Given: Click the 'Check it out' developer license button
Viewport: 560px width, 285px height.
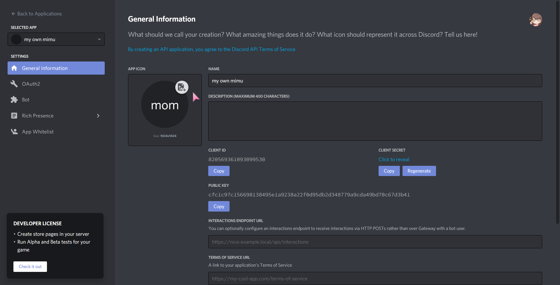Looking at the screenshot, I should (x=30, y=267).
